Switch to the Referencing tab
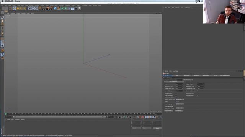The height and width of the screenshot is (137, 245). coord(206,76)
